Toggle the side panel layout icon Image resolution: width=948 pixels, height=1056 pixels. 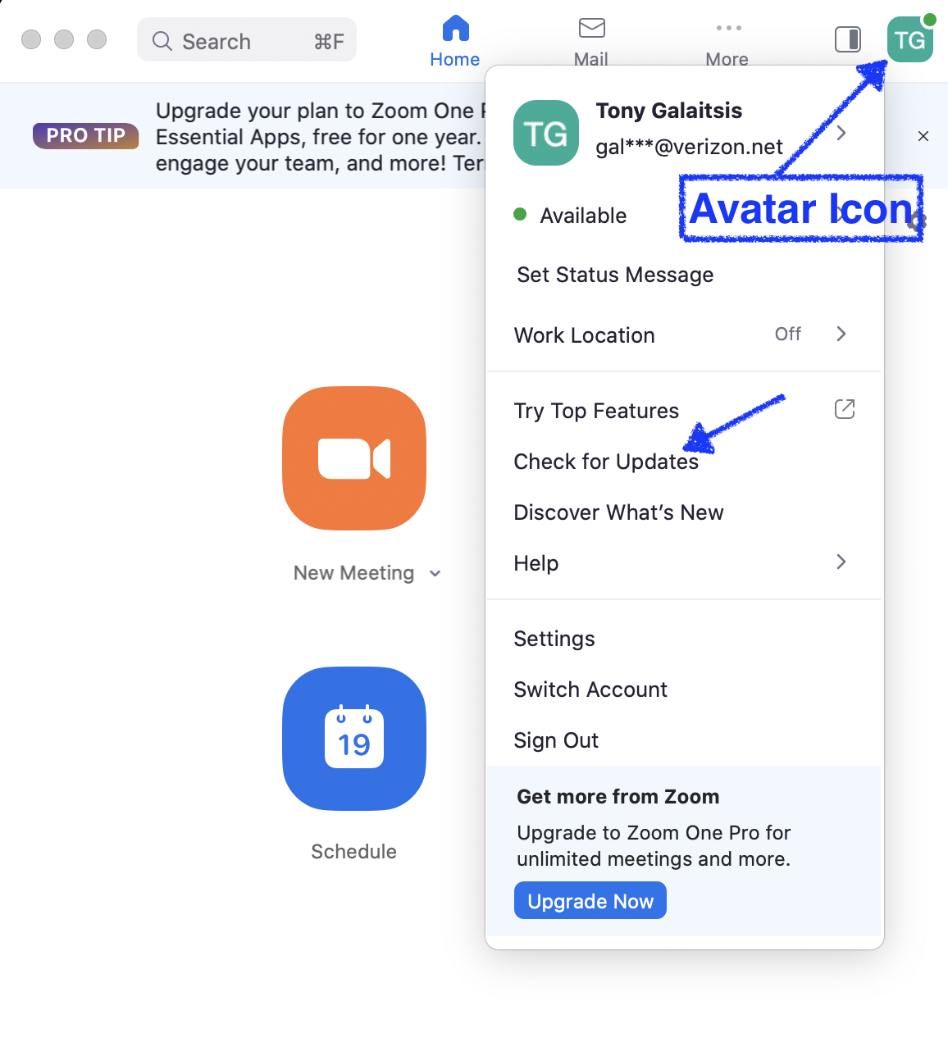(x=848, y=39)
